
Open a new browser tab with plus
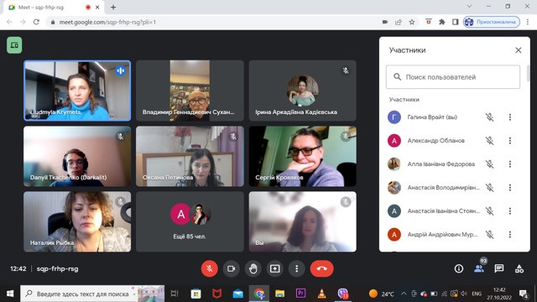113,8
